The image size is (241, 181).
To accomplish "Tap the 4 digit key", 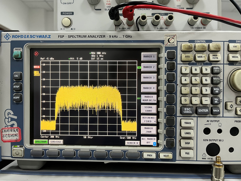I will tap(185, 80).
